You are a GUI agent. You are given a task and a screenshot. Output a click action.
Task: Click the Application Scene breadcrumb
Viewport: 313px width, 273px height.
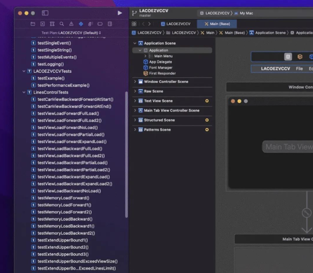coord(268,33)
